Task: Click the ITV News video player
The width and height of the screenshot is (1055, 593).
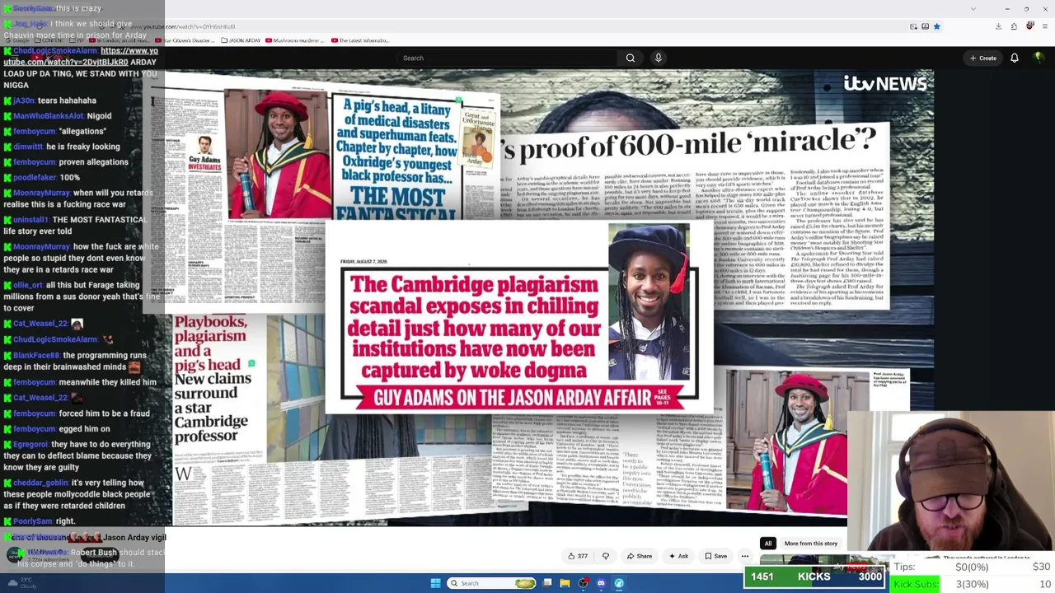Action: (x=549, y=297)
